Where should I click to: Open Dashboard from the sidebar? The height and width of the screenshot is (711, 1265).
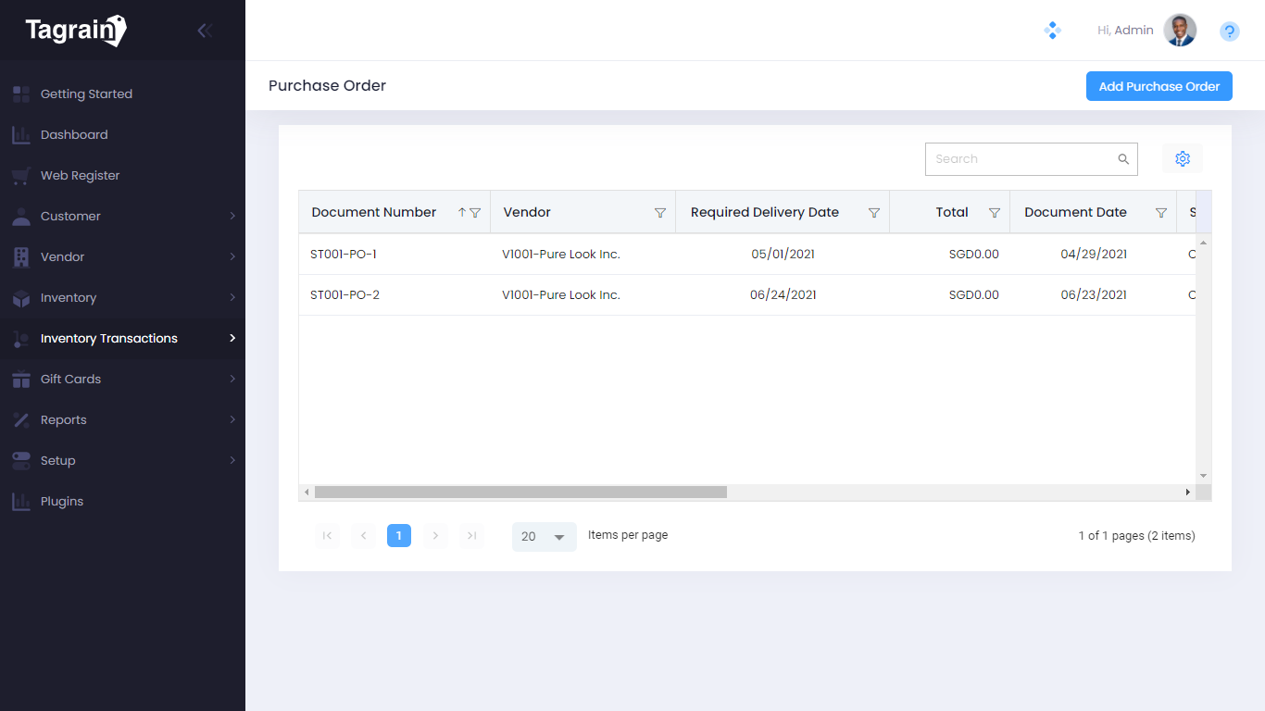pyautogui.click(x=74, y=134)
